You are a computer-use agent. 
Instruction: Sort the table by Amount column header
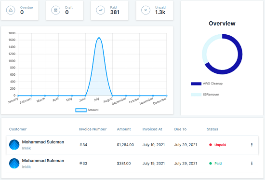pyautogui.click(x=124, y=129)
